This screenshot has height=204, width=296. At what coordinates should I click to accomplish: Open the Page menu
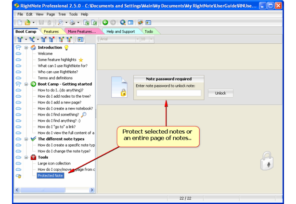tap(51, 14)
